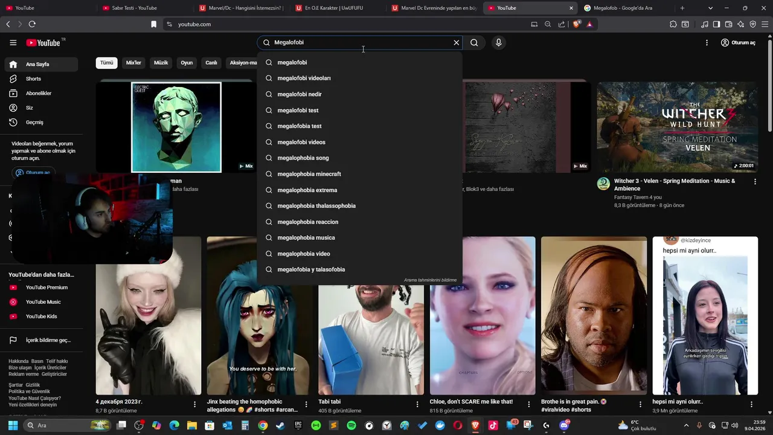Image resolution: width=773 pixels, height=435 pixels.
Task: Open İçerik bildirme geçmişi flag entry
Action: point(41,340)
